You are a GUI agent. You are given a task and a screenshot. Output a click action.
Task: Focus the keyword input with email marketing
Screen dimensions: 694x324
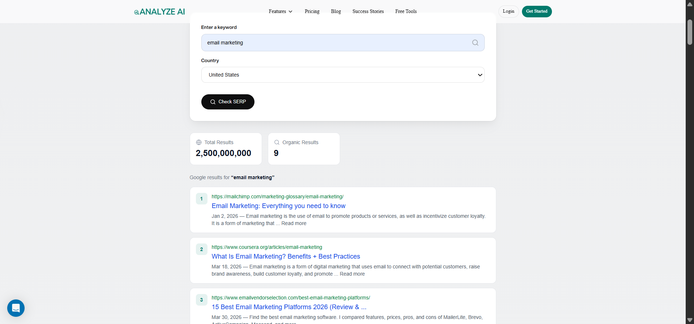343,43
